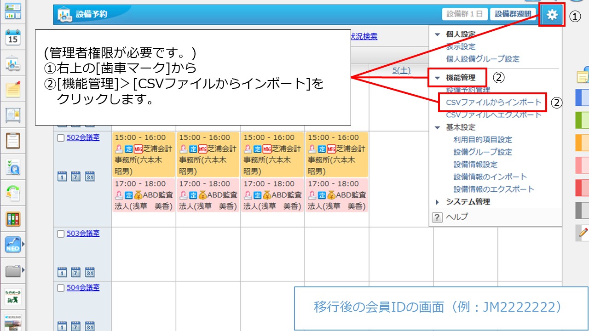Viewport: 589px width, 331px height.
Task: Expand the システム管理 section
Action: (437, 202)
